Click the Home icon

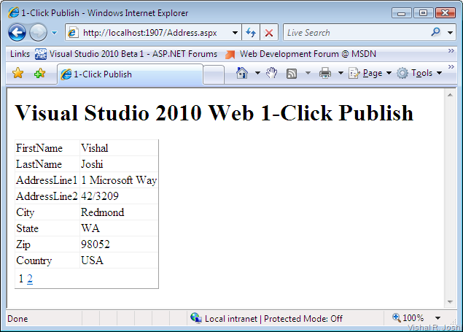242,73
